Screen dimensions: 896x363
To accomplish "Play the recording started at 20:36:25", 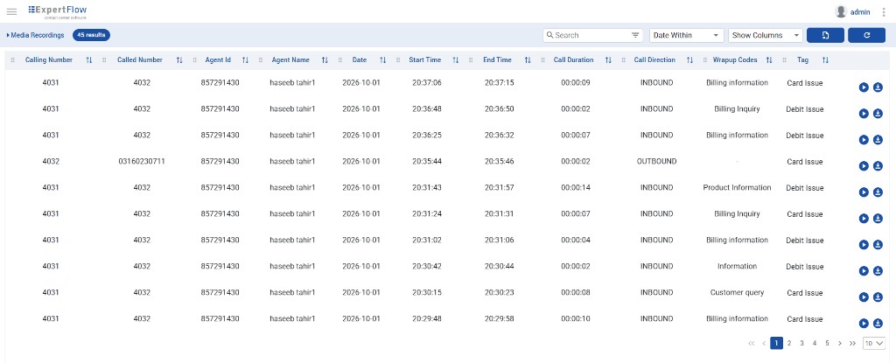I will click(864, 140).
